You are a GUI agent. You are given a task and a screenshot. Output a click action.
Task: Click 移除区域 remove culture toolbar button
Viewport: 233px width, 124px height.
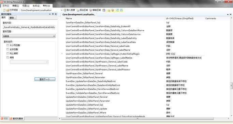[95, 10]
